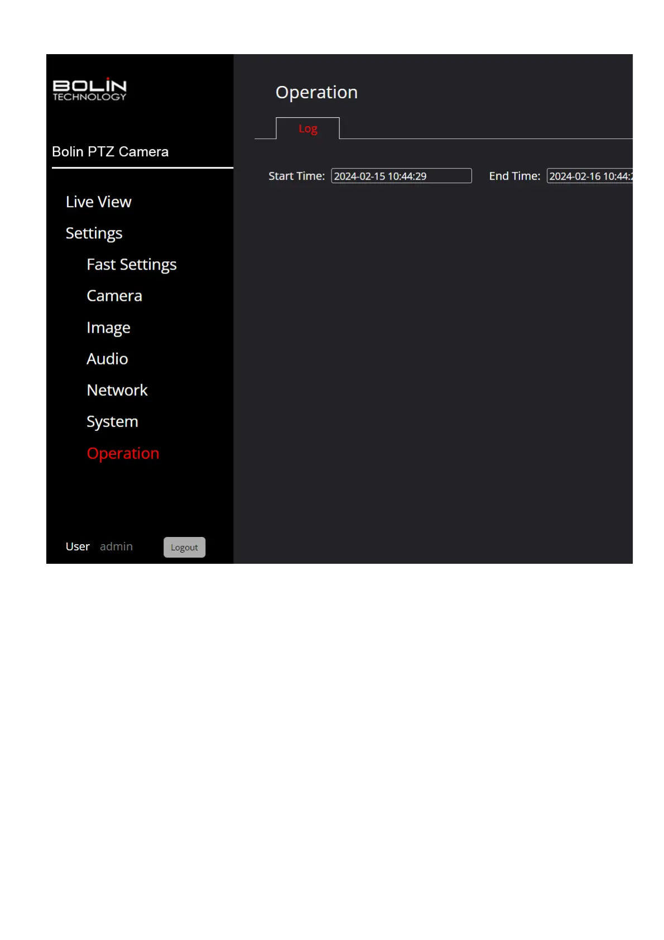Select Image in the sidebar
664x940 pixels.
click(108, 328)
